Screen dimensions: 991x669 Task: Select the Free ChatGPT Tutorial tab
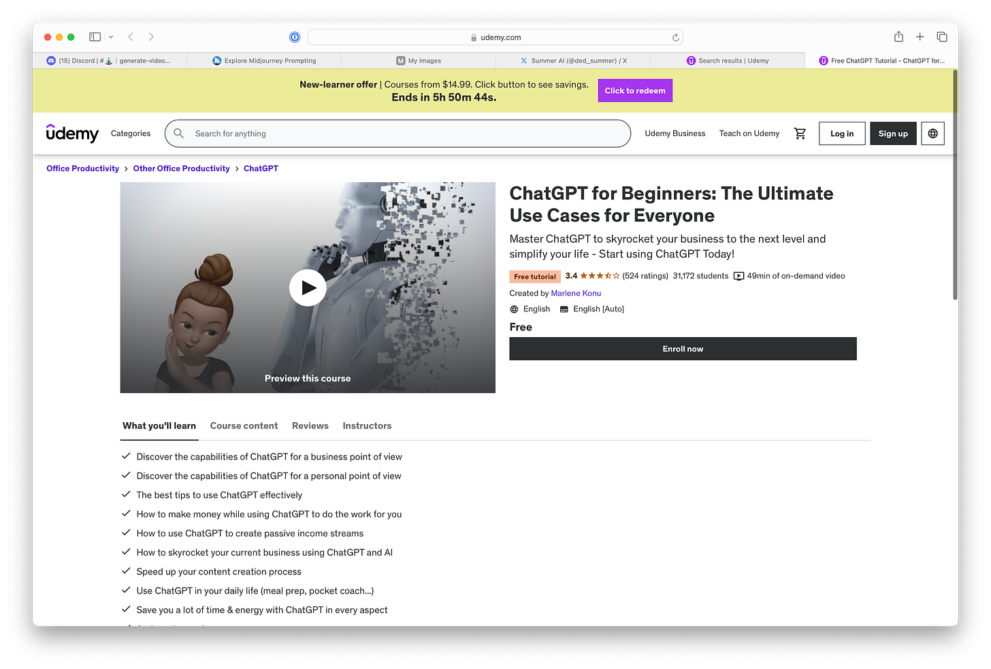click(x=881, y=61)
